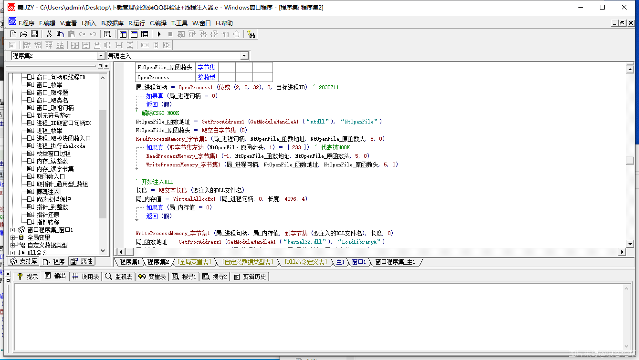Screen dimensions: 639x360
Task: Open the T.工具 menu
Action: click(179, 23)
